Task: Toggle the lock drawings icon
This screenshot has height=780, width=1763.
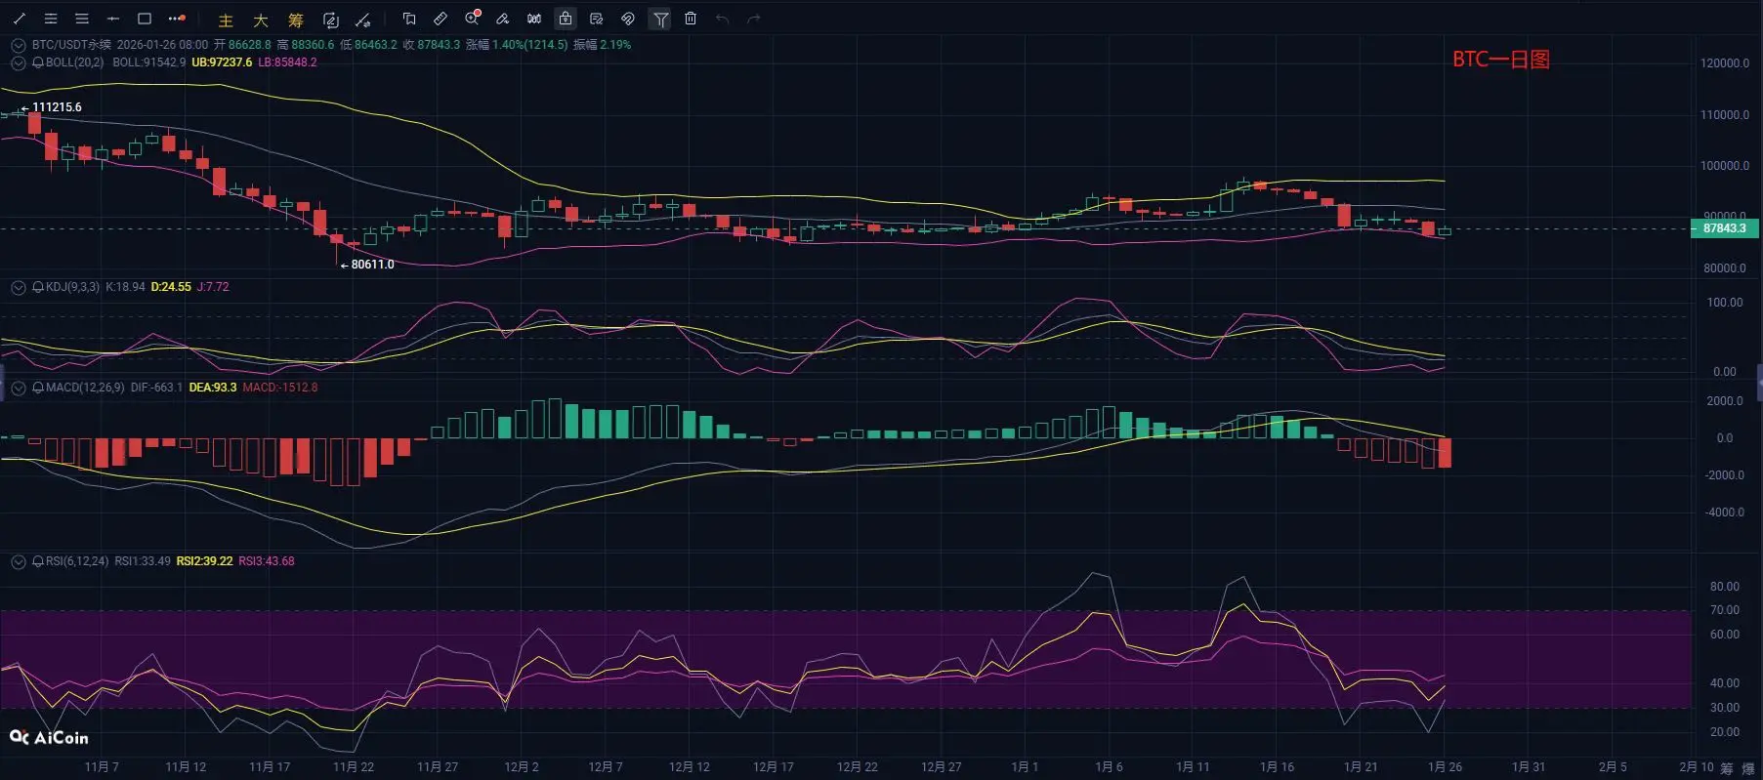Action: [566, 19]
